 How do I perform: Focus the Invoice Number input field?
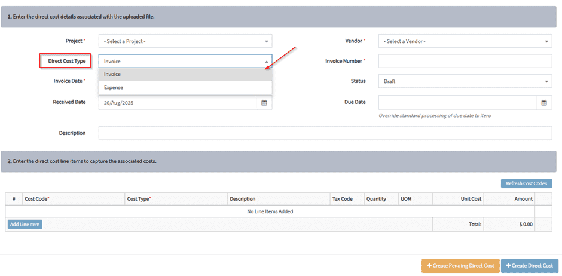pos(465,61)
